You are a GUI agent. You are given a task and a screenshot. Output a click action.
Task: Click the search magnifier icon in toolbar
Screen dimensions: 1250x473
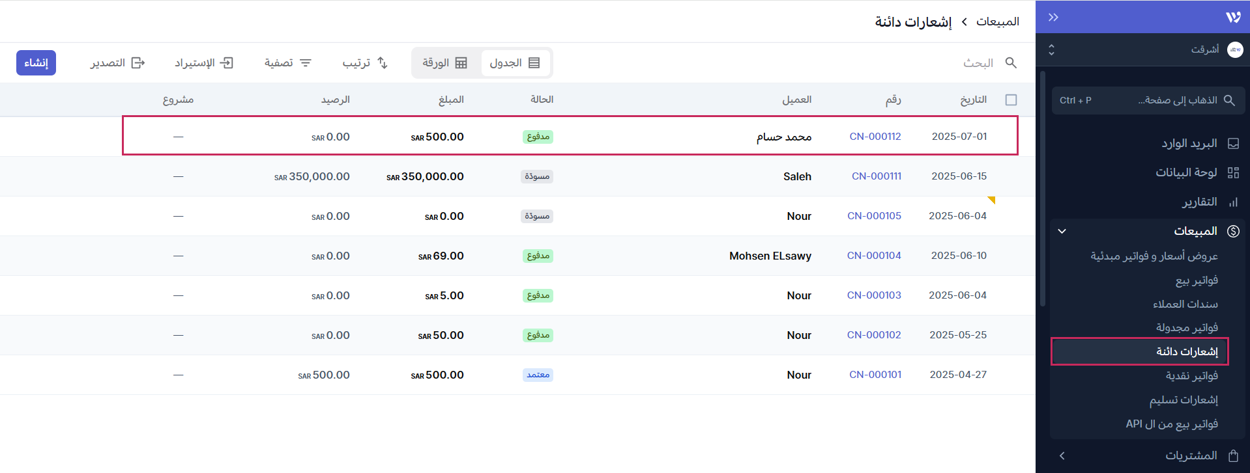click(x=1011, y=62)
